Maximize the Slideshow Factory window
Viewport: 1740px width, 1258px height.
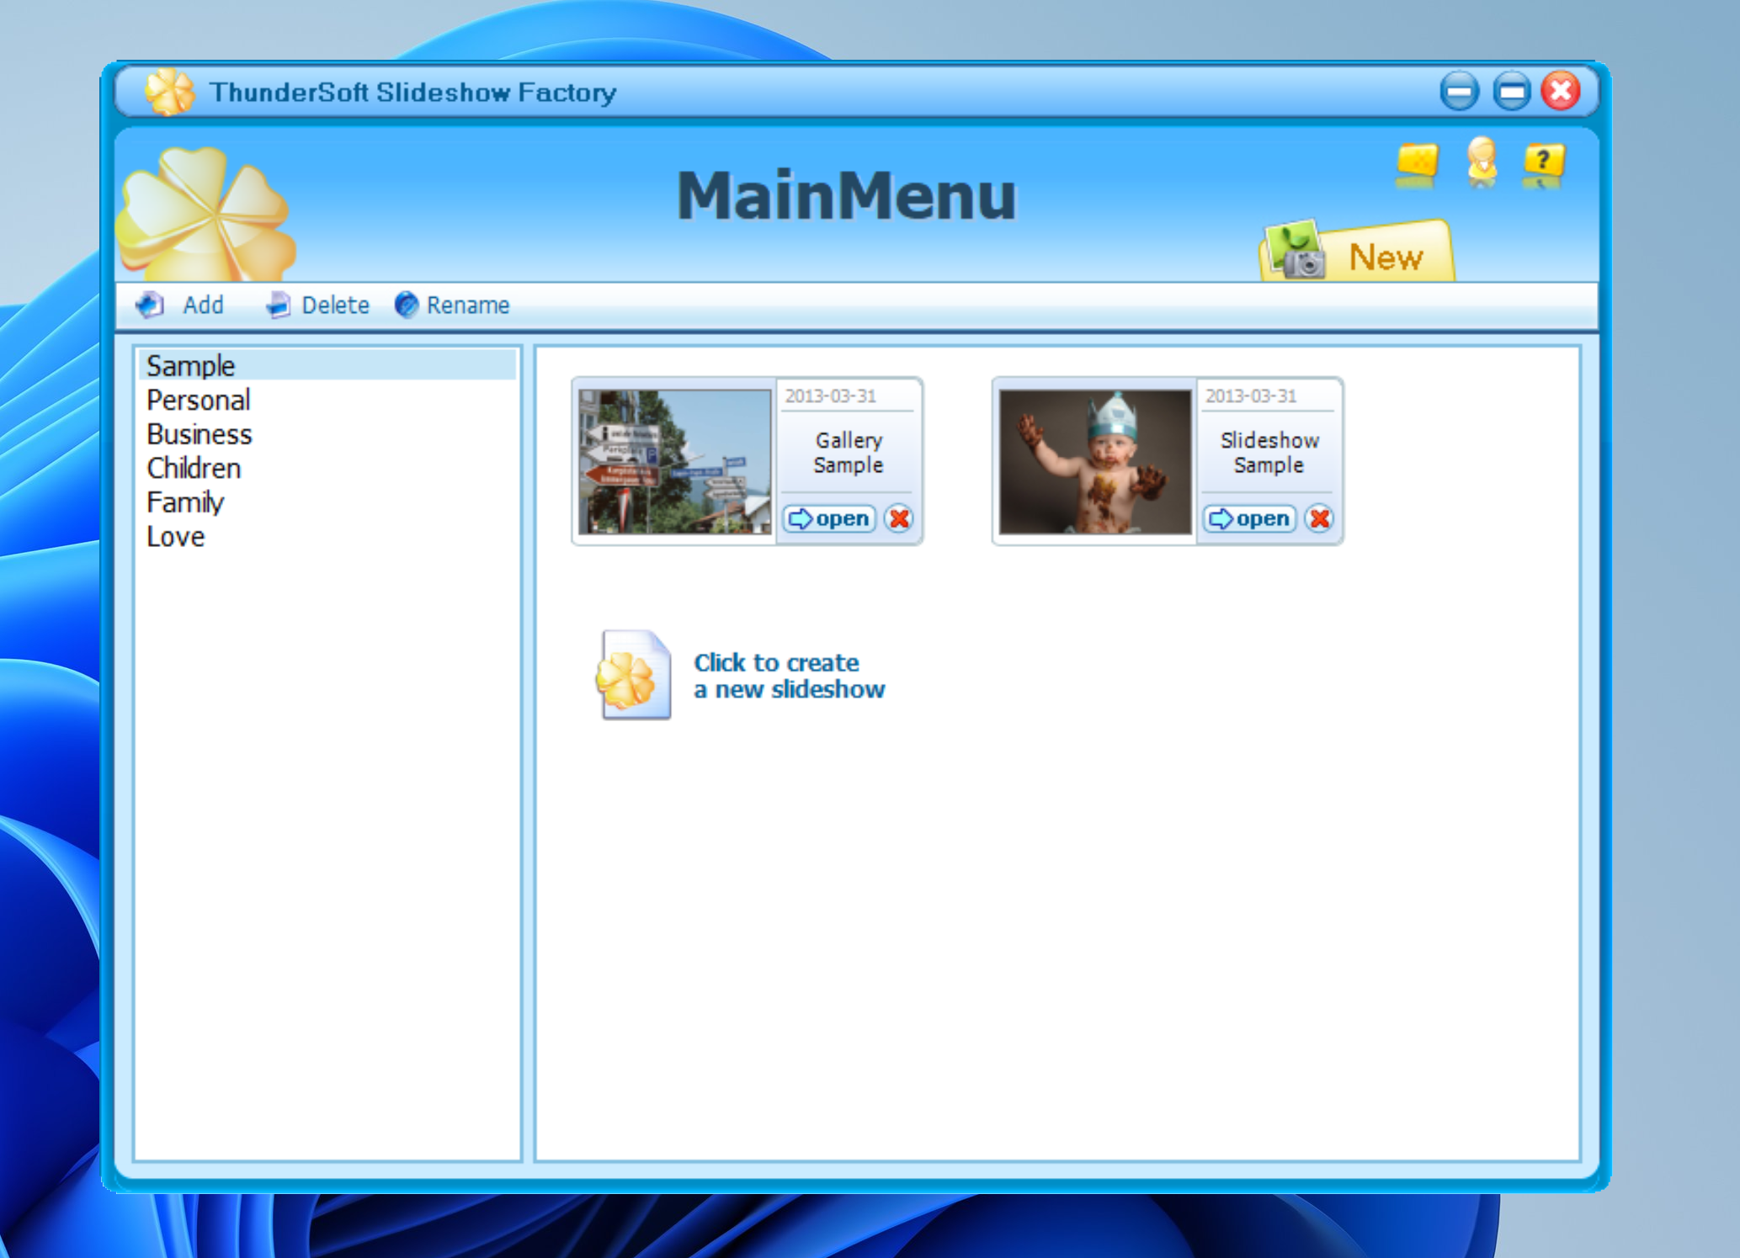pos(1511,91)
